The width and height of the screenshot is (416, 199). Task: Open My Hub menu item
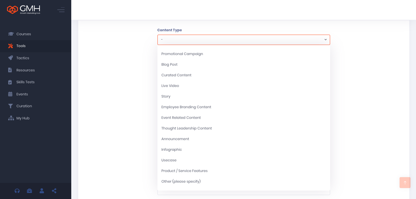coord(36,118)
